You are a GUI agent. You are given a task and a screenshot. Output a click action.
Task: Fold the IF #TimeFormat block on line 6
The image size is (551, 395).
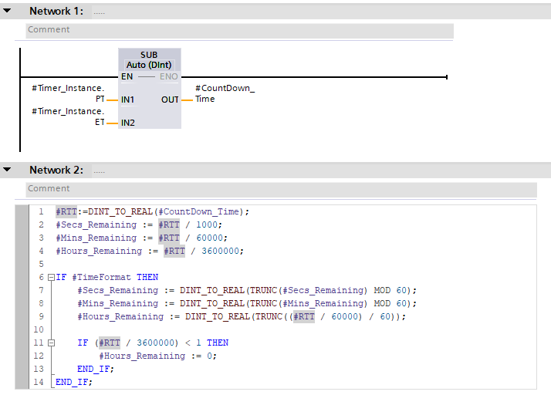(x=51, y=277)
